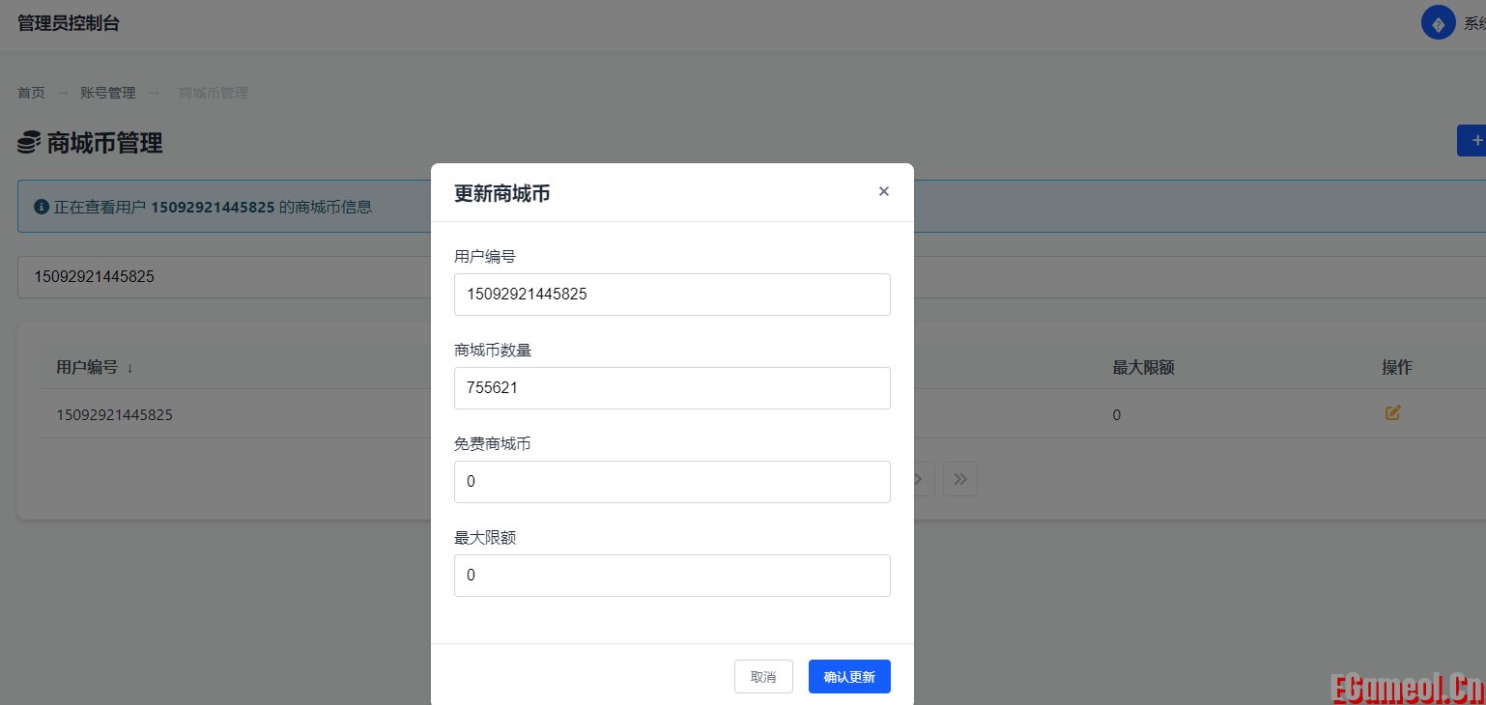Click the 免费商城币 input field

[x=672, y=481]
